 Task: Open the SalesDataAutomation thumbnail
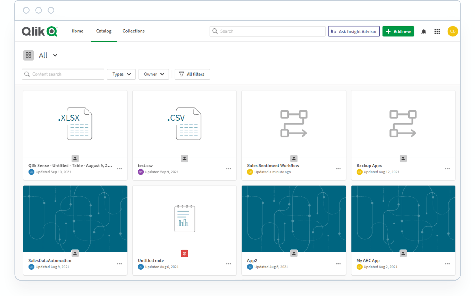(75, 219)
